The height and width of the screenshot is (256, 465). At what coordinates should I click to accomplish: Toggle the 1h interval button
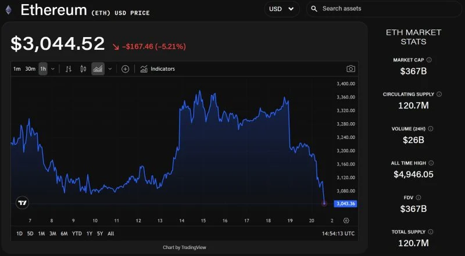(x=43, y=69)
